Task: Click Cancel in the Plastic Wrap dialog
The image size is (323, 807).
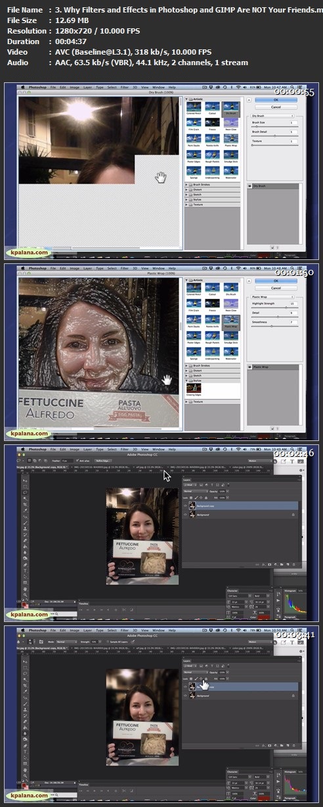Action: pos(276,288)
